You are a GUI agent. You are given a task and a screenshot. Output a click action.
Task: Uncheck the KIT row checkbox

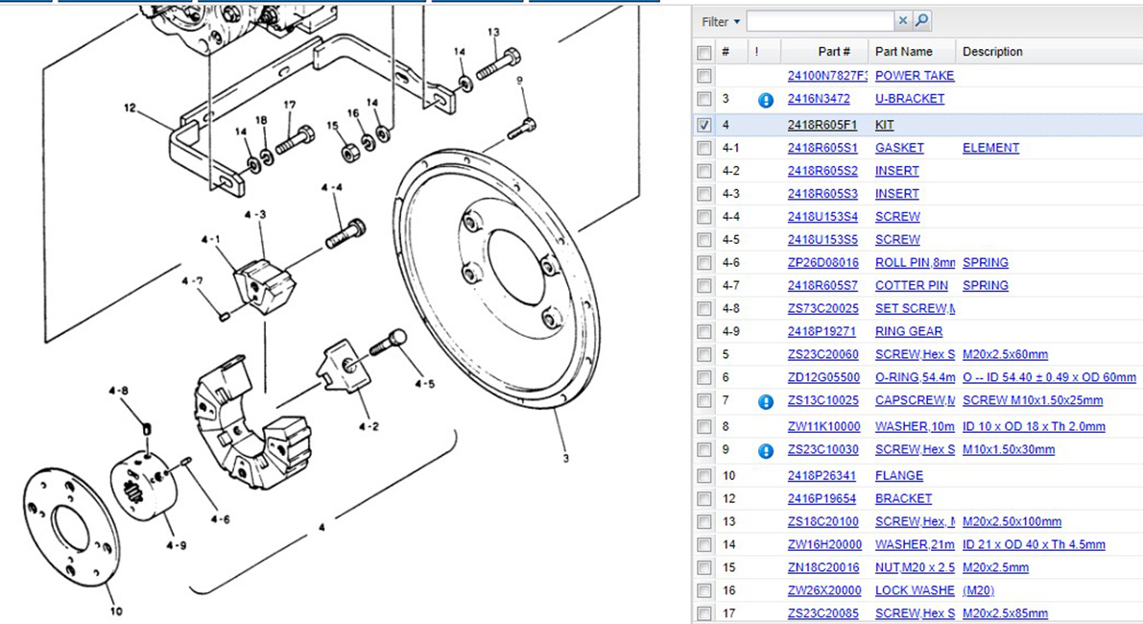(x=704, y=125)
